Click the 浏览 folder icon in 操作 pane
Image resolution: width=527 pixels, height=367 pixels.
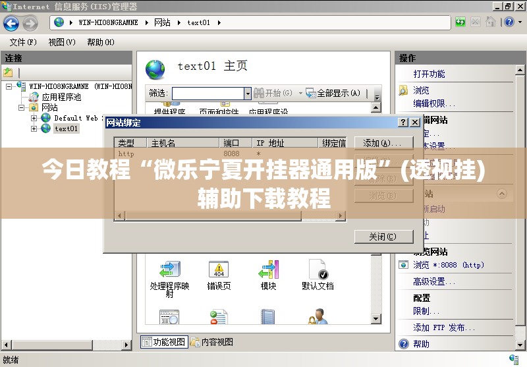(403, 90)
